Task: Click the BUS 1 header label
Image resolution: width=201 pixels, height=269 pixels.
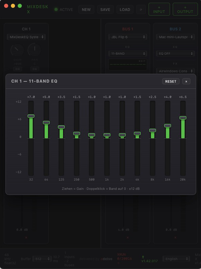Action: click(128, 29)
